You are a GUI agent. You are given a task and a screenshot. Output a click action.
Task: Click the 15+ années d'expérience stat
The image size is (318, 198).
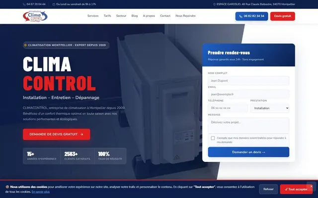click(42, 156)
